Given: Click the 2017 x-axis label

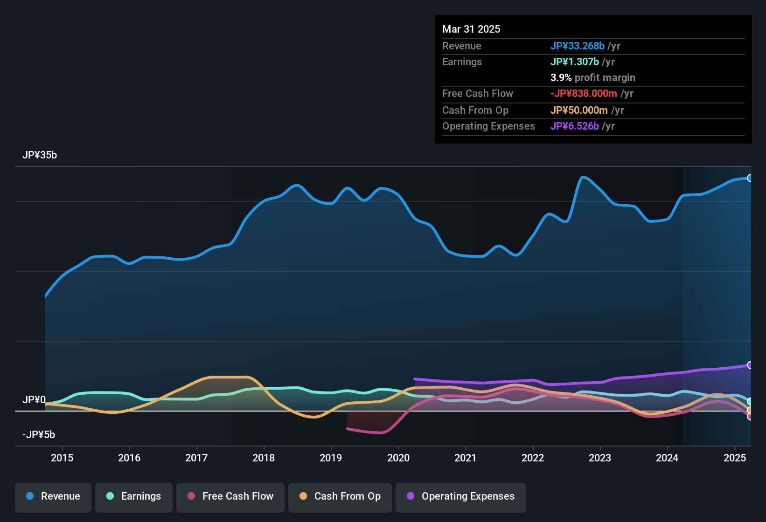Looking at the screenshot, I should [x=196, y=458].
